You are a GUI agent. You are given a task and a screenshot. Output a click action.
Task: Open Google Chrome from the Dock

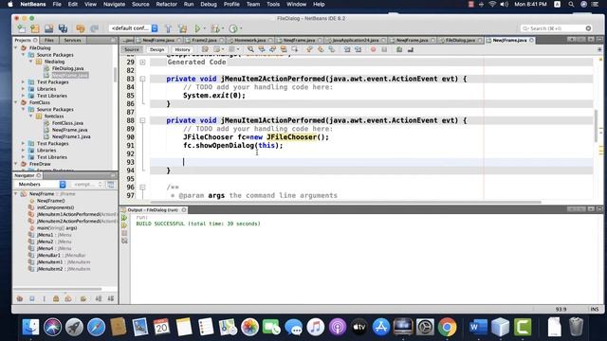point(447,327)
